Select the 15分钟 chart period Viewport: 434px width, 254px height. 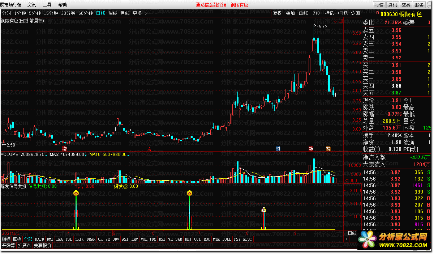coord(51,13)
